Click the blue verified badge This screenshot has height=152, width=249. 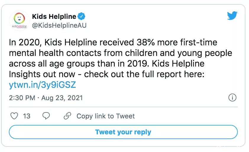(81, 16)
